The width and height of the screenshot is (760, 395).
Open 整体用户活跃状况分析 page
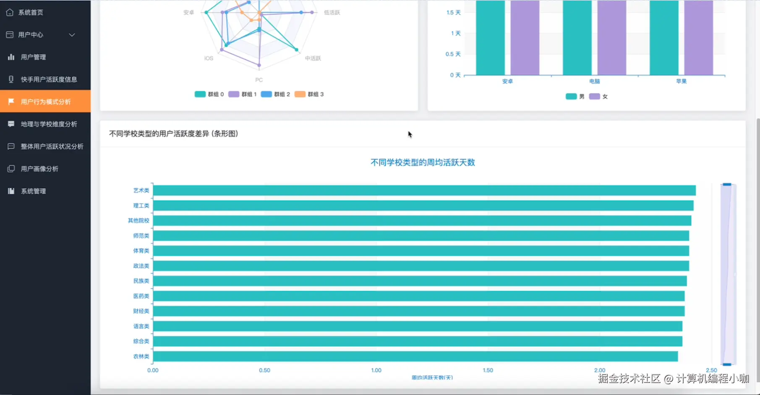[x=45, y=146]
